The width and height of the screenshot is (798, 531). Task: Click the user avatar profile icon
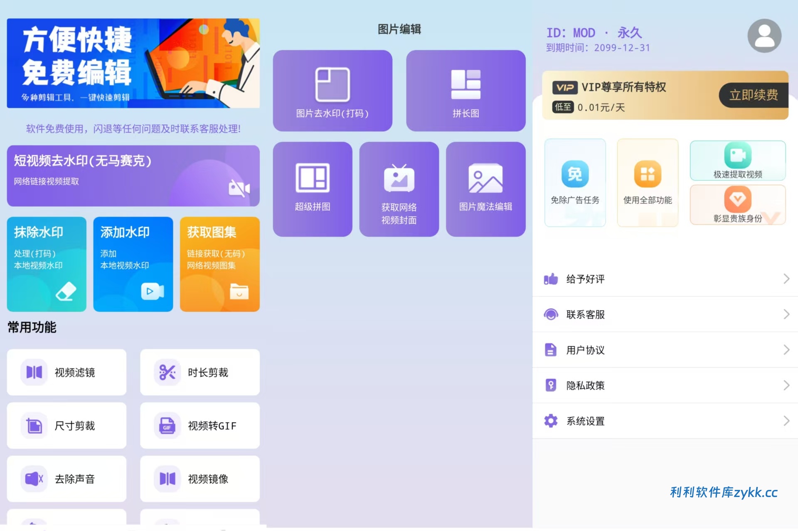(764, 36)
